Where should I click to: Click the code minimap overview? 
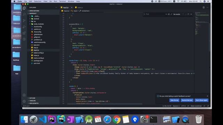click(202, 23)
